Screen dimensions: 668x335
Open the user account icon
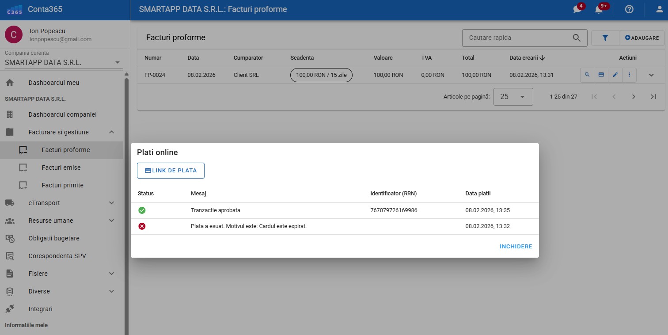660,9
